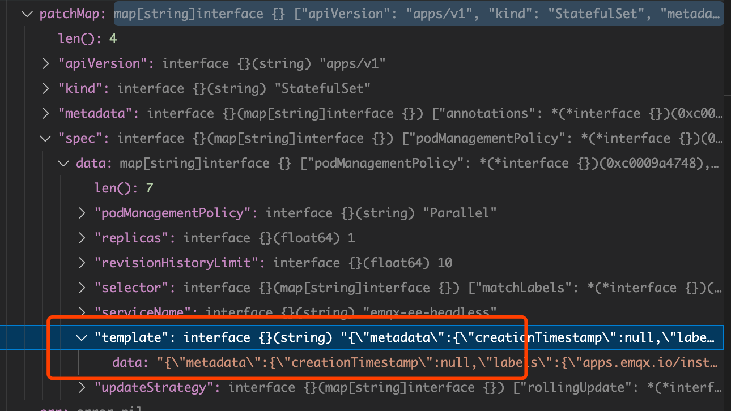731x411 pixels.
Task: Select the "kind" "StatefulSet" value
Action: point(322,88)
